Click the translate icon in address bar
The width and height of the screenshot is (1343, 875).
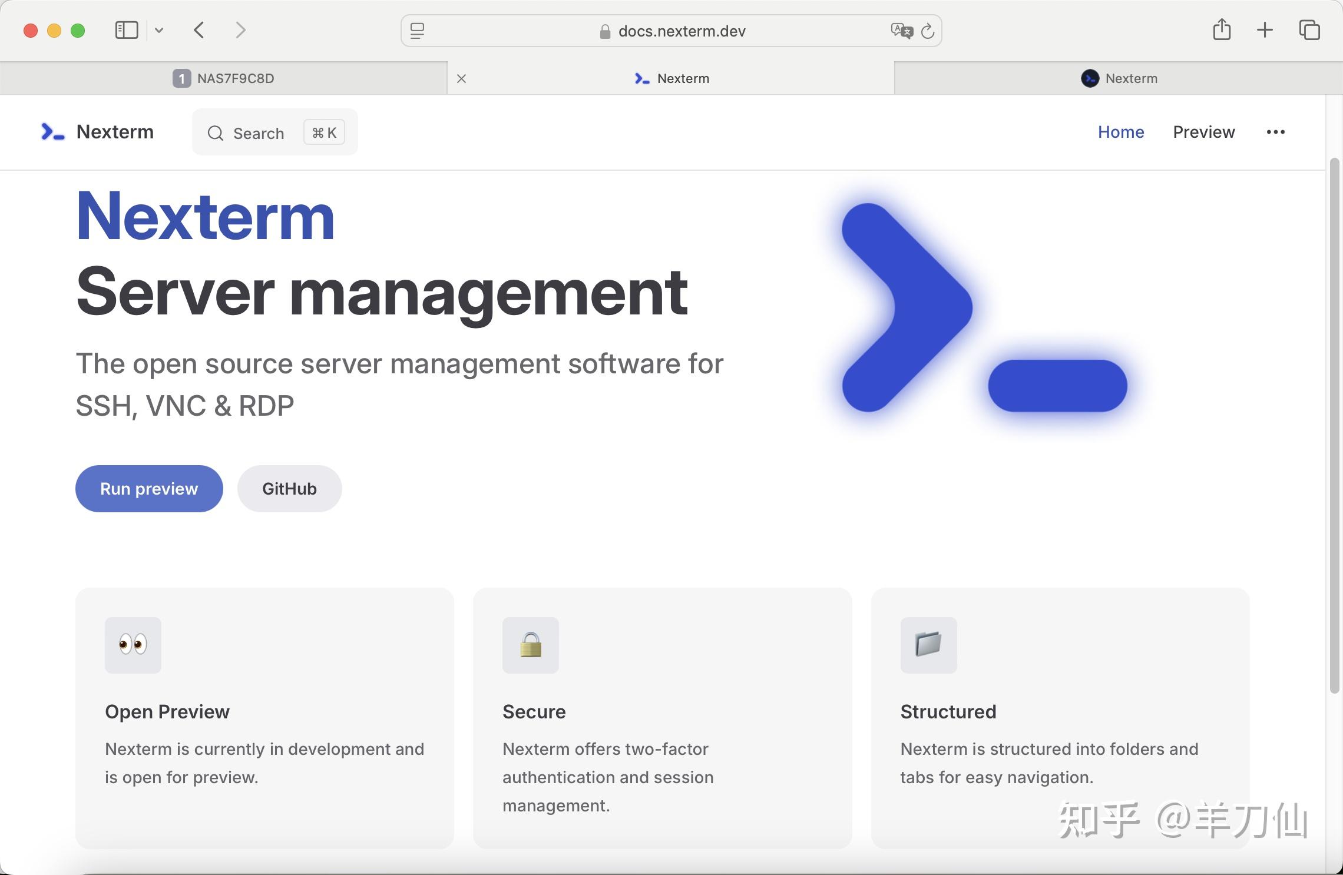point(901,31)
